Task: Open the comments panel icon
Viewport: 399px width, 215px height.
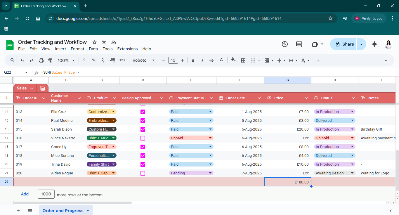Action: tap(299, 44)
